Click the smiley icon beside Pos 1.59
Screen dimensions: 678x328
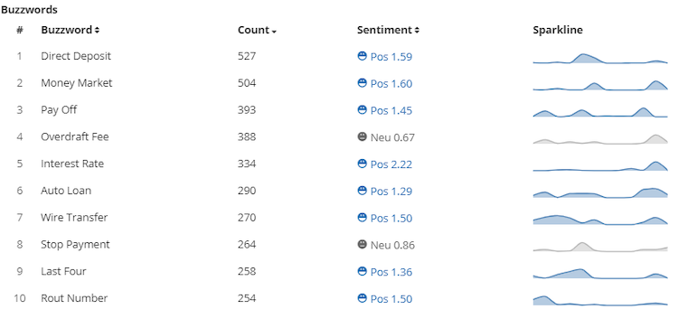(x=363, y=56)
